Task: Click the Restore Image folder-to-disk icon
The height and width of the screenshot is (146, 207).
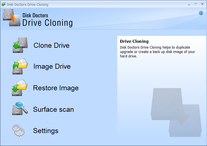Action: pos(20,88)
